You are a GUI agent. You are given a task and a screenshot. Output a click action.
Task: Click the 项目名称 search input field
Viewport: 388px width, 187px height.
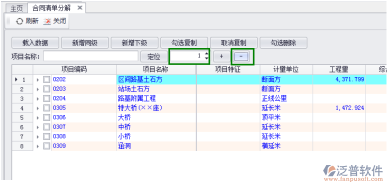click(91, 56)
